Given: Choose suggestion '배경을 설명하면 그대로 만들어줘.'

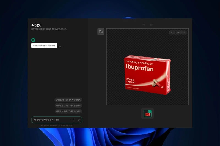Looking at the screenshot, I should point(68,105).
